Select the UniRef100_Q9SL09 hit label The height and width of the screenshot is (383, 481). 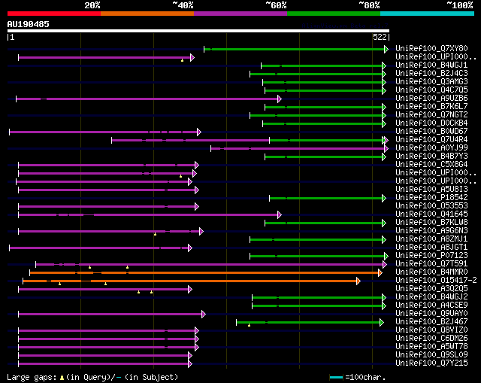coord(431,355)
